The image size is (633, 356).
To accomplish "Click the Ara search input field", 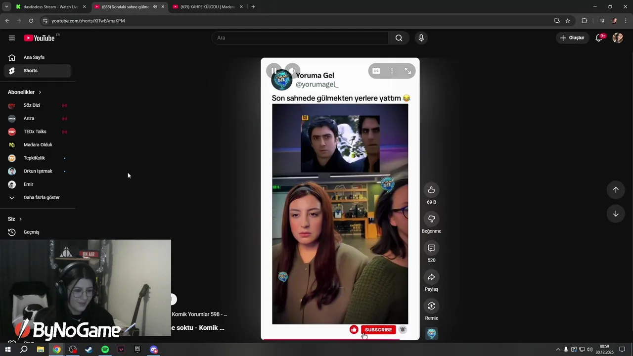I will (300, 38).
